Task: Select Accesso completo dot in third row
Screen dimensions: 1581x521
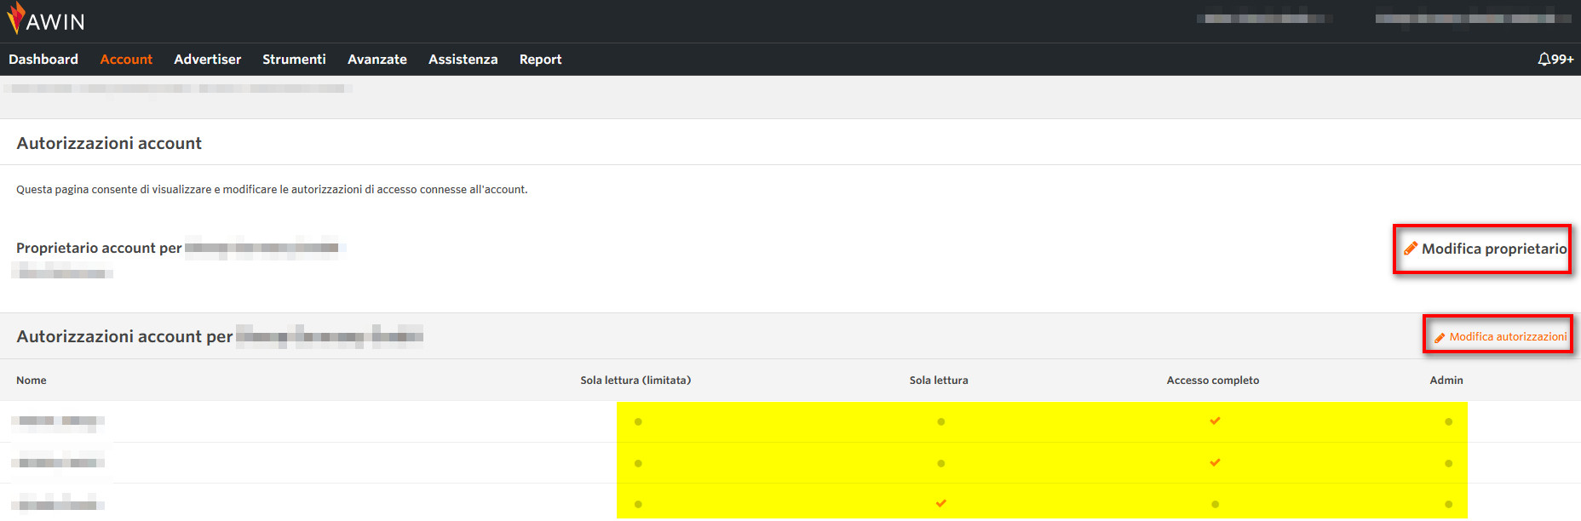Action: tap(1215, 504)
